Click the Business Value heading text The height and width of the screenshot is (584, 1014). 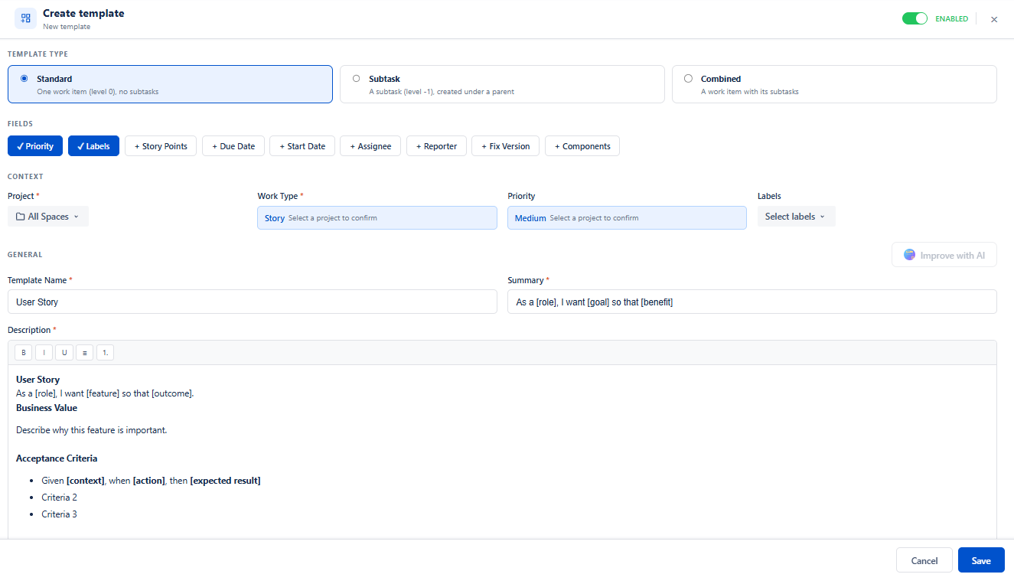[x=47, y=408]
